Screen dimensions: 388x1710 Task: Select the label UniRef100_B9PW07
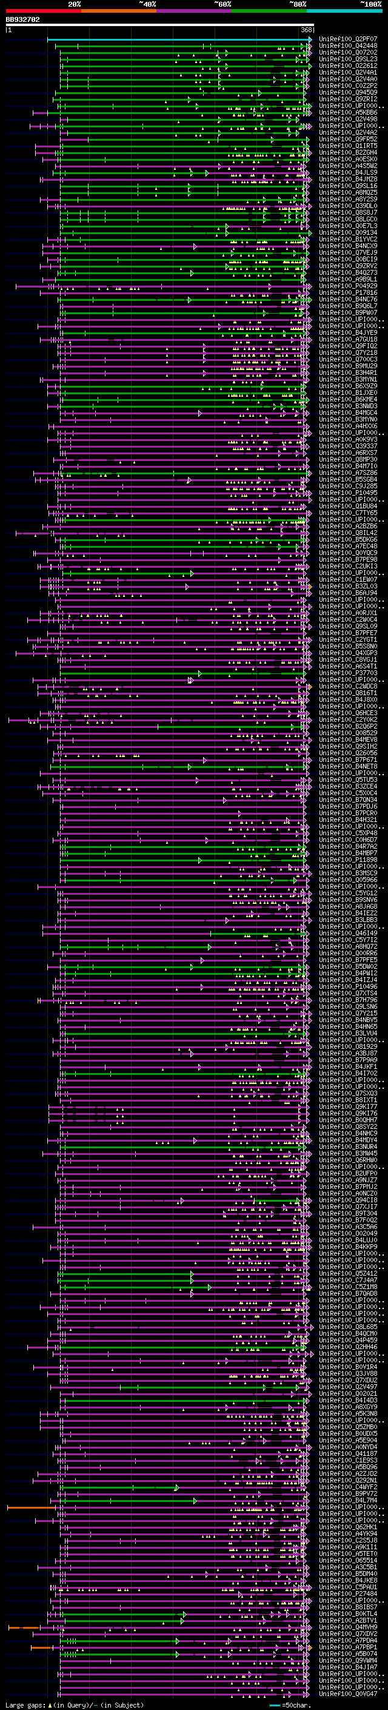tap(347, 312)
